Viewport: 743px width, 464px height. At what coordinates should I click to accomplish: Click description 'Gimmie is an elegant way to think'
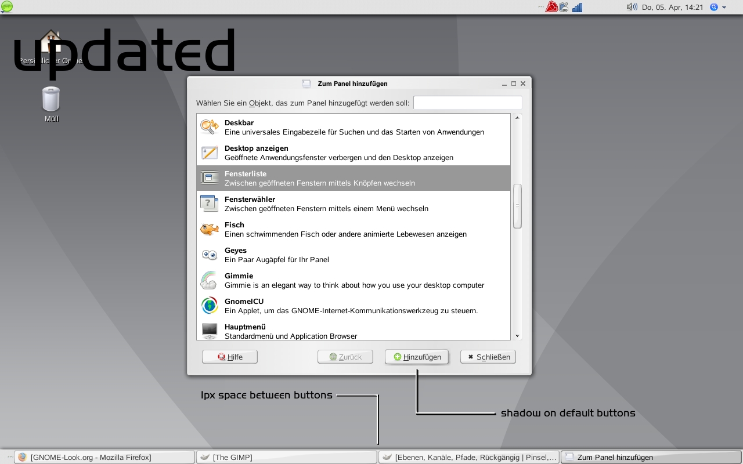[354, 285]
